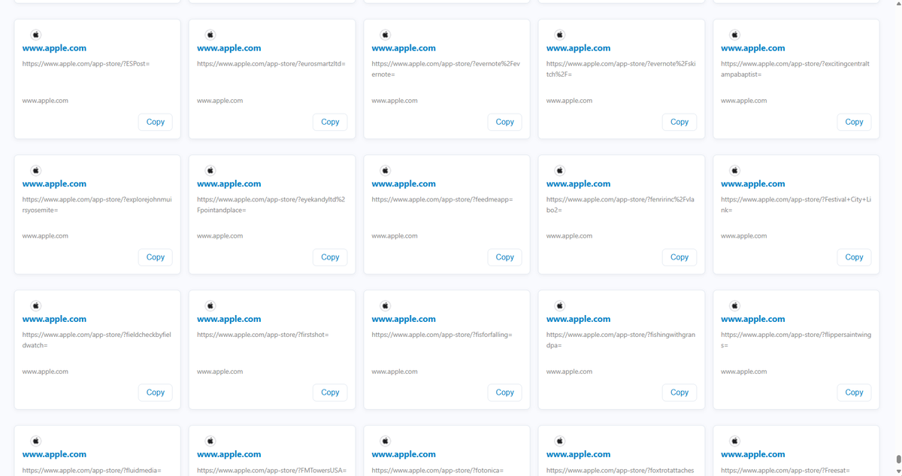Copy the evernote%2Fskitch app-store URL

pyautogui.click(x=680, y=122)
